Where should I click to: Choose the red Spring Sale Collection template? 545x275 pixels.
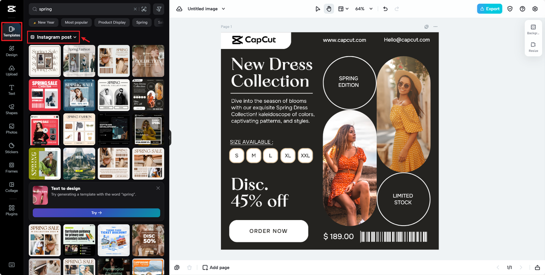click(x=45, y=95)
